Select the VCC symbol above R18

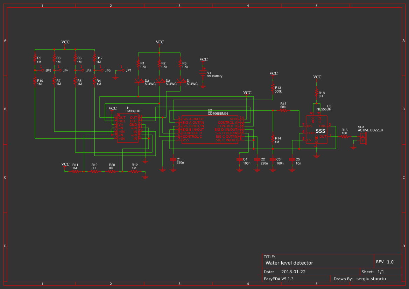coord(317,78)
